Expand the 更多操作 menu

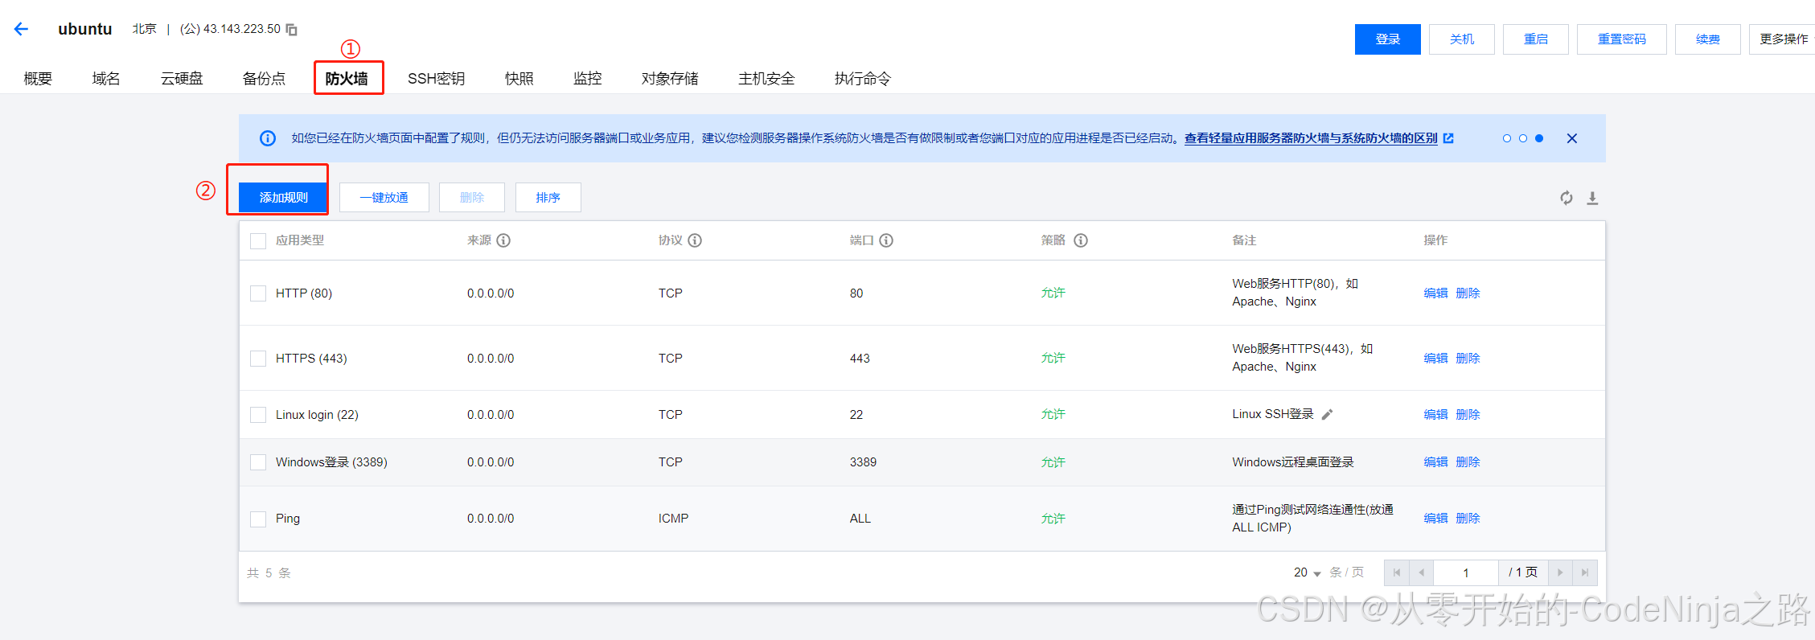[x=1783, y=39]
